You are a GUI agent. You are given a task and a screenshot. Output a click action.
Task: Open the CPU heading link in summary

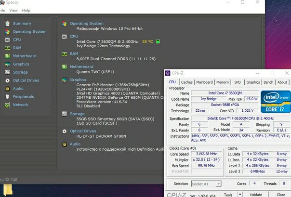pos(74,37)
